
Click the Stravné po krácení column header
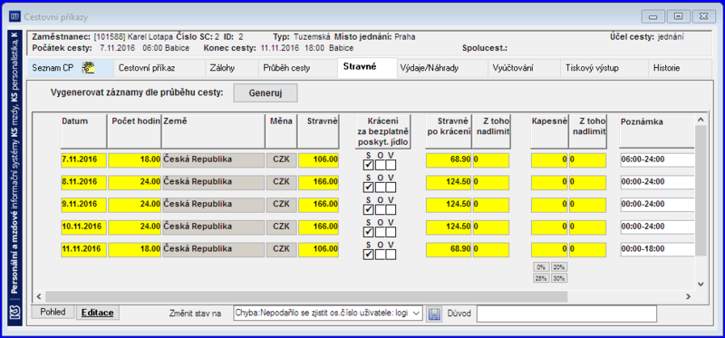tap(448, 131)
